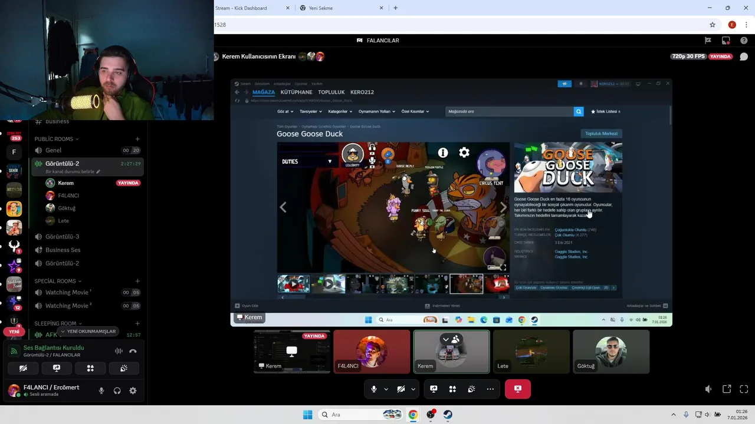Collapse PUBLIC ROOMS category
This screenshot has width=755, height=424.
click(56, 139)
